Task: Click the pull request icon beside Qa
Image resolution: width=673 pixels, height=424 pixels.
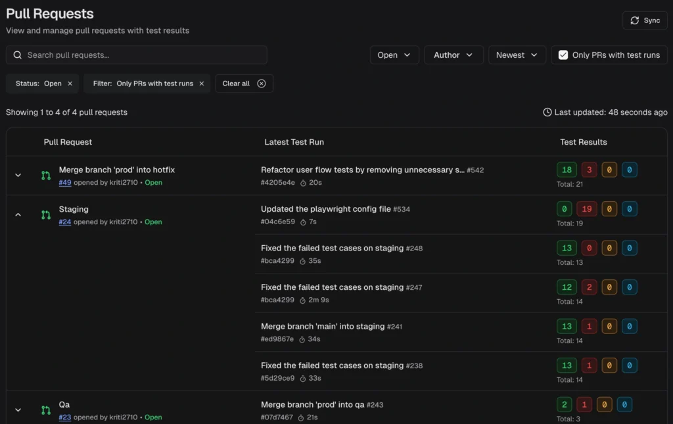Action: [x=46, y=410]
